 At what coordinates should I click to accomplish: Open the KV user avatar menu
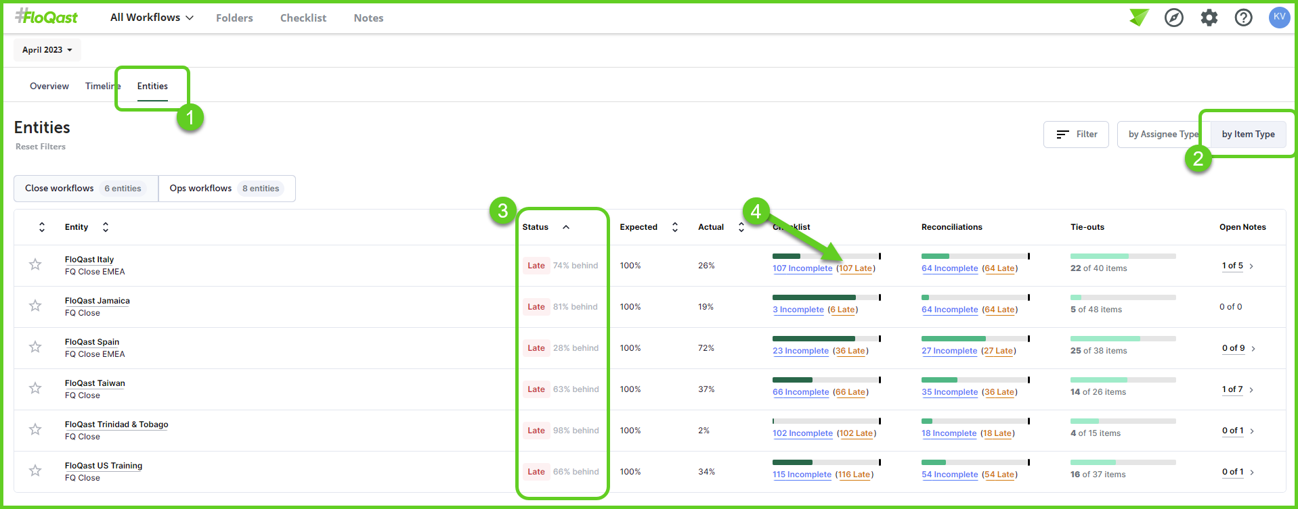(1278, 18)
